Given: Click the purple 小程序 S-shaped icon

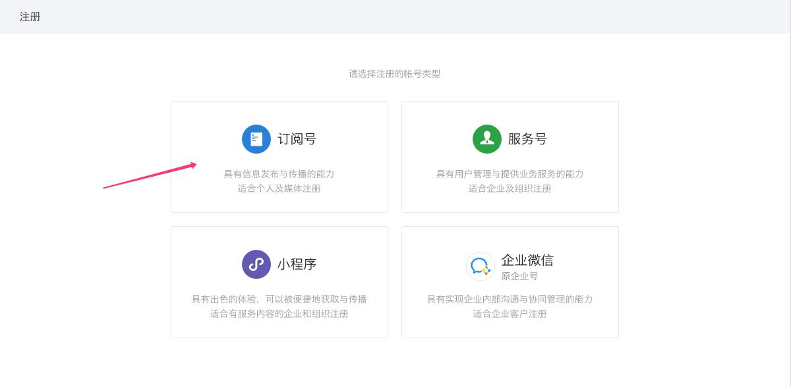Looking at the screenshot, I should [256, 264].
